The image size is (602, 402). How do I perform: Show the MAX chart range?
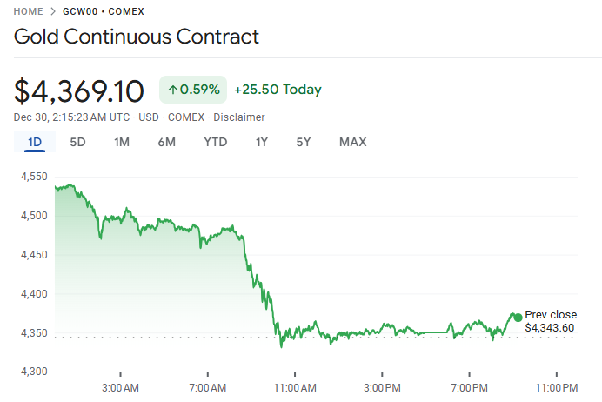tap(352, 142)
